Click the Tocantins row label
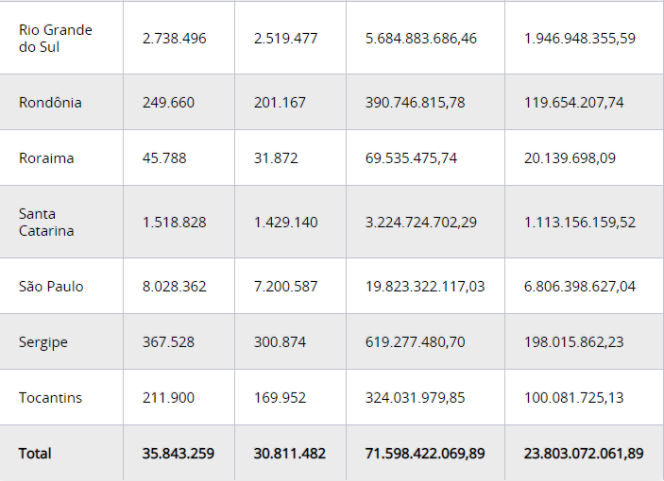The width and height of the screenshot is (664, 481). tap(50, 398)
